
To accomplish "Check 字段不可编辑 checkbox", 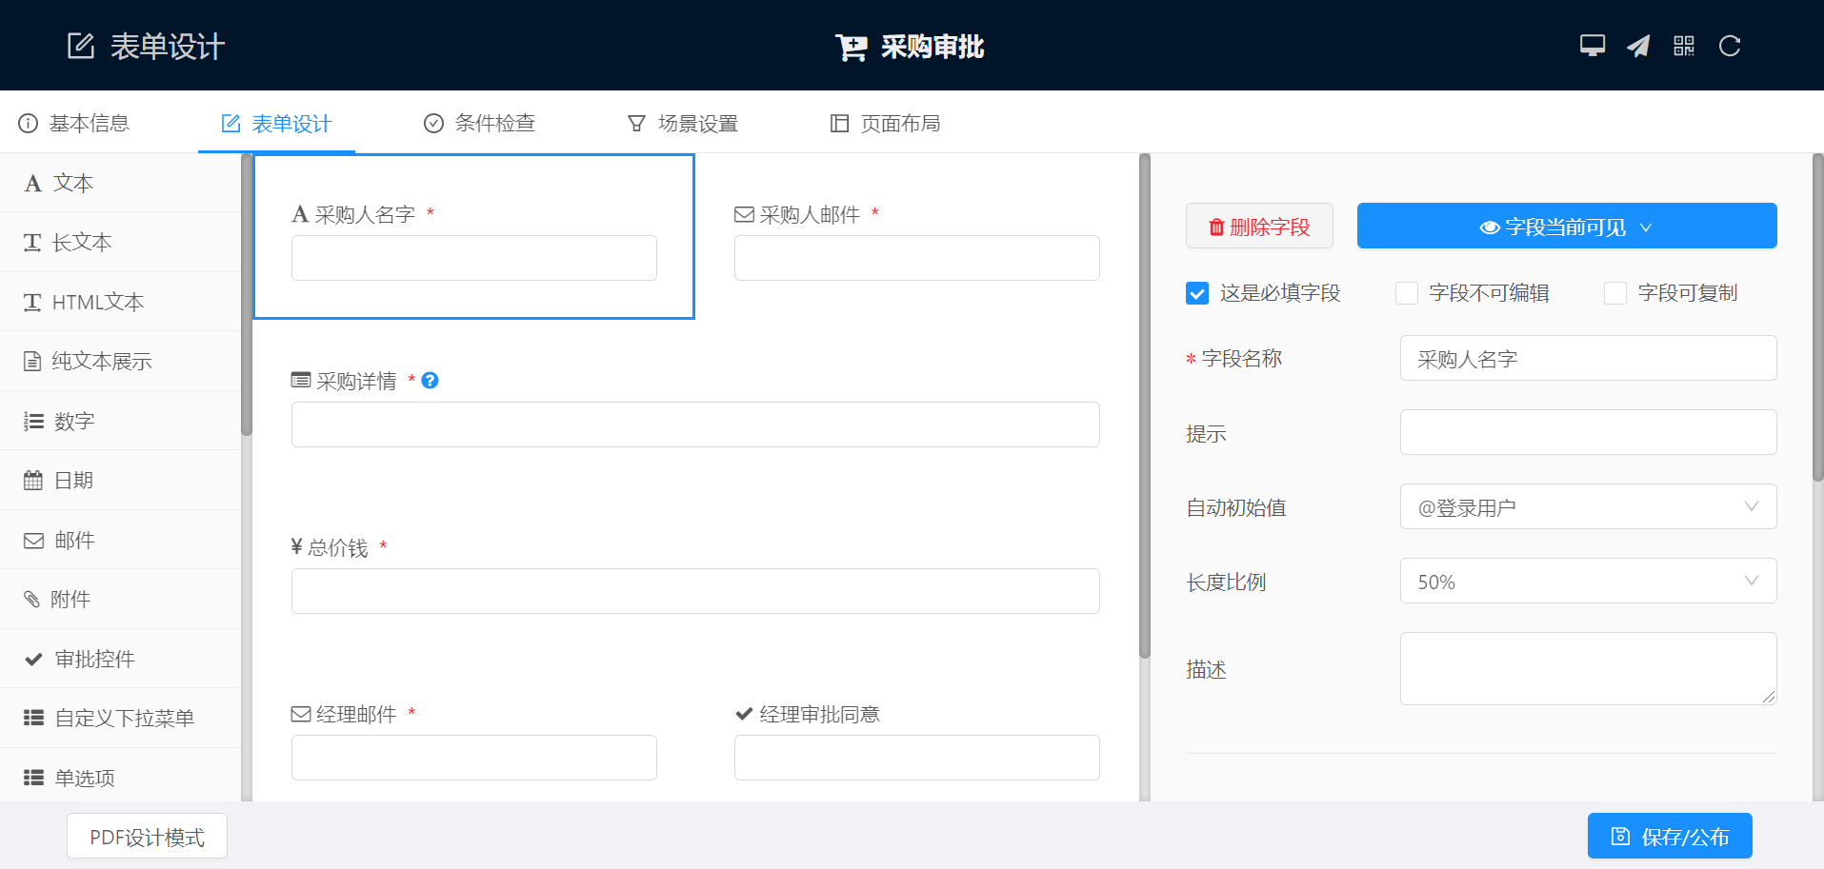I will coord(1407,293).
